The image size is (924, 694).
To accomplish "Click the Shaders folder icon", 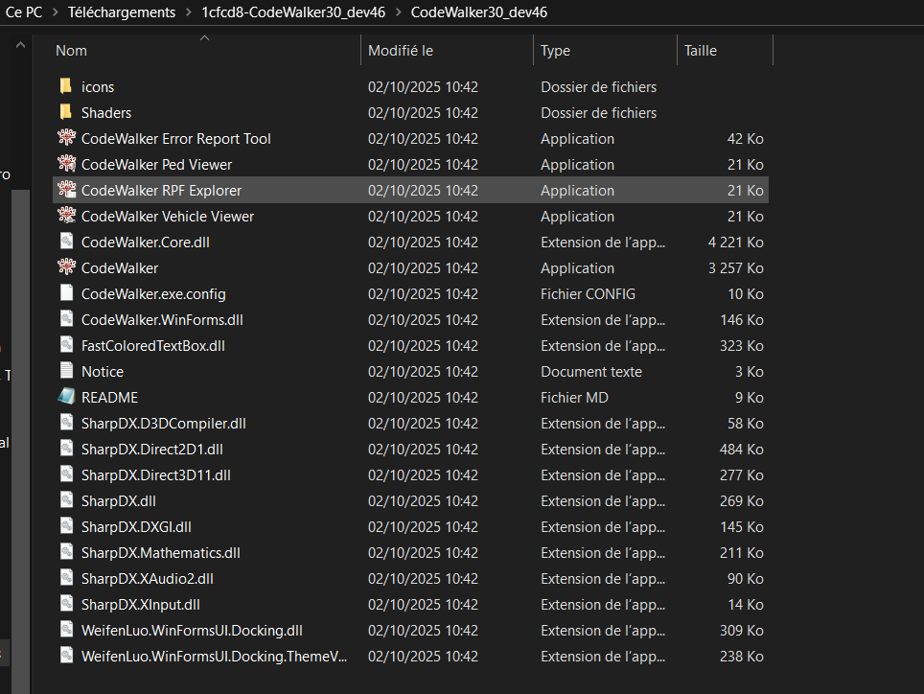I will [x=66, y=112].
